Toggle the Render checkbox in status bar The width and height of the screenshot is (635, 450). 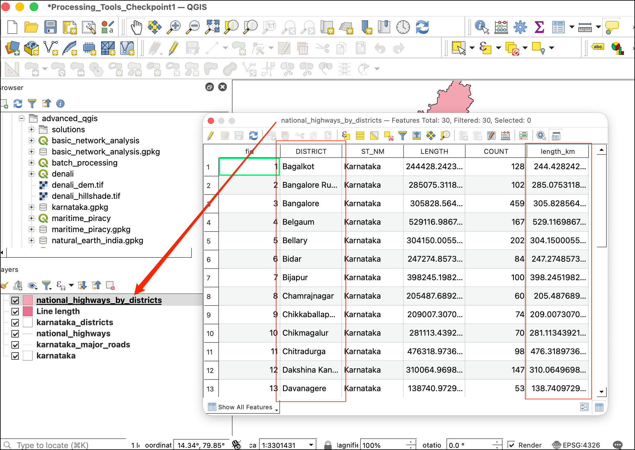click(511, 445)
